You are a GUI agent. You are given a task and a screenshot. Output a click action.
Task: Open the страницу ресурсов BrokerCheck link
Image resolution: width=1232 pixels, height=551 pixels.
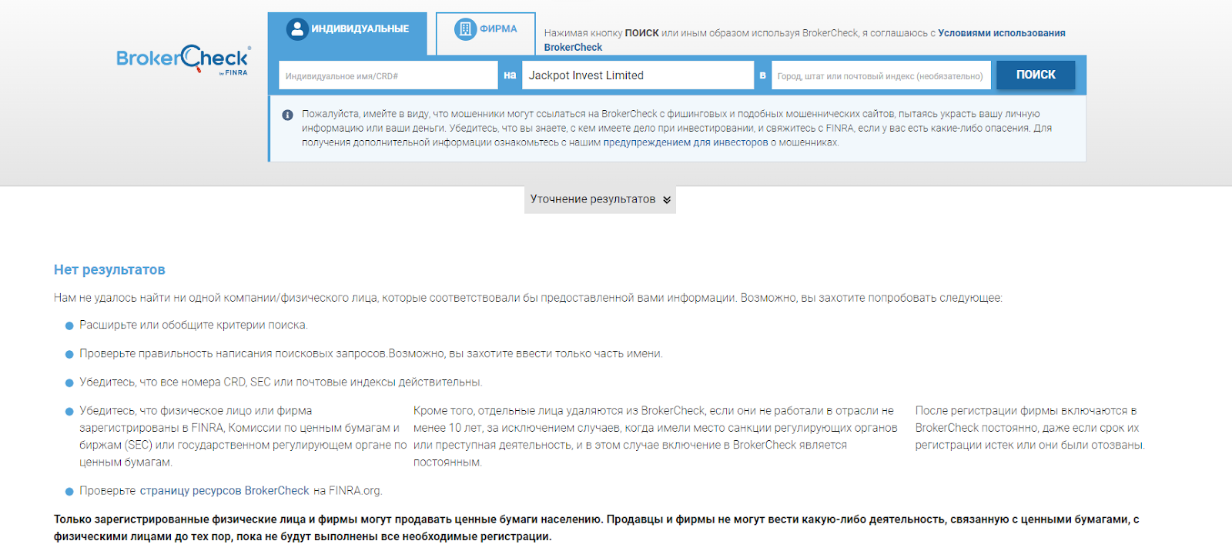click(x=225, y=491)
